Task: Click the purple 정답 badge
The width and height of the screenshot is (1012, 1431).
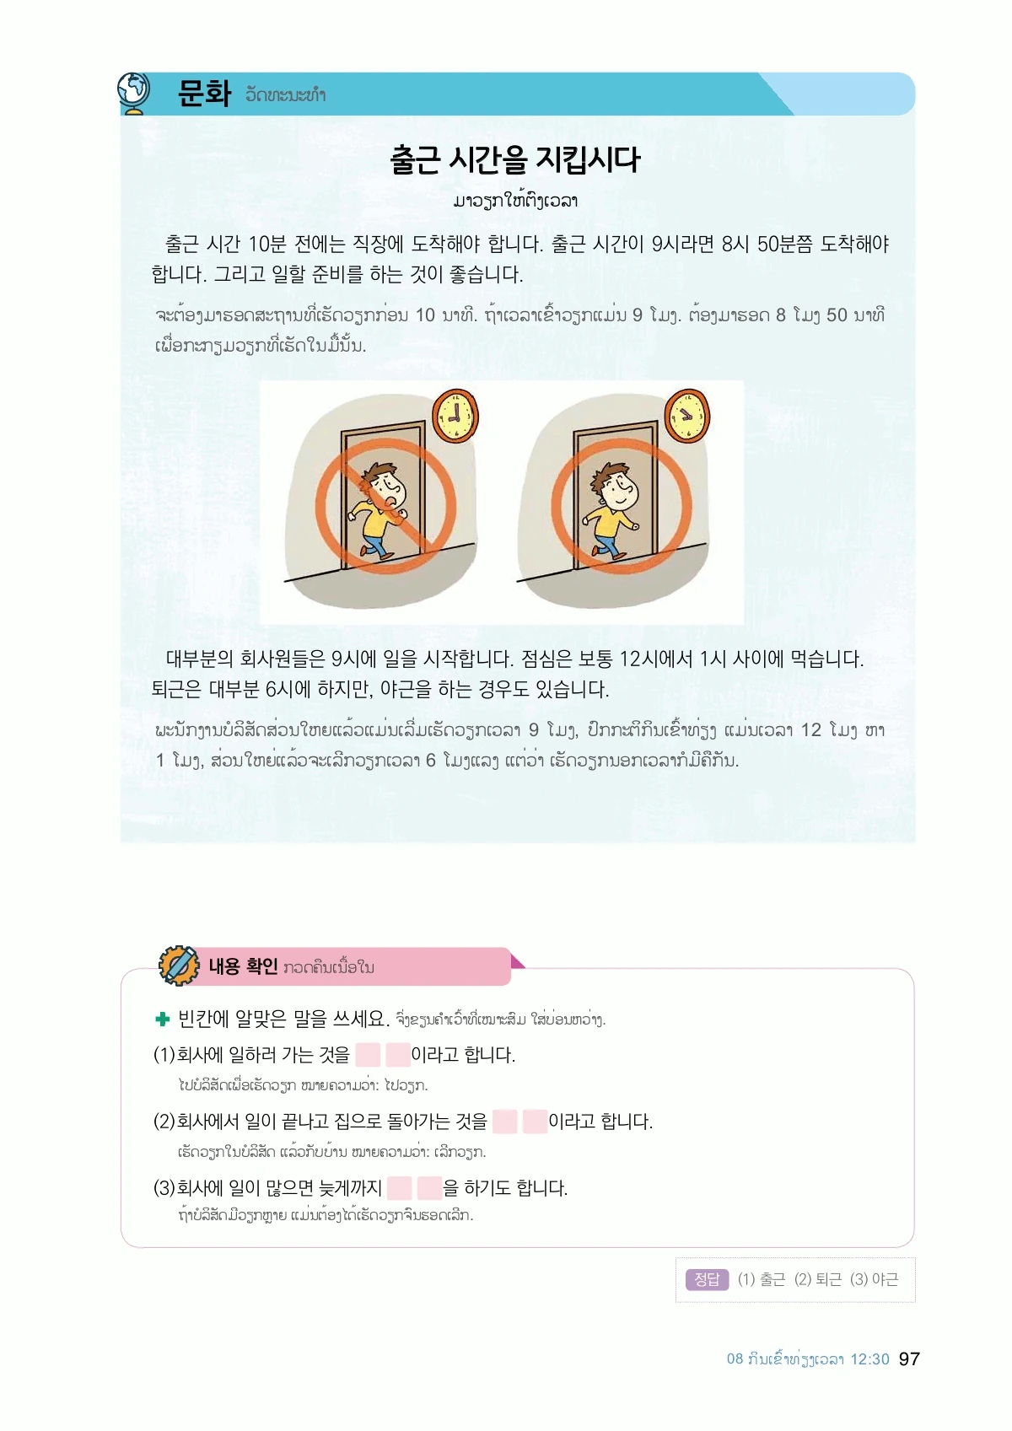Action: point(707,1279)
